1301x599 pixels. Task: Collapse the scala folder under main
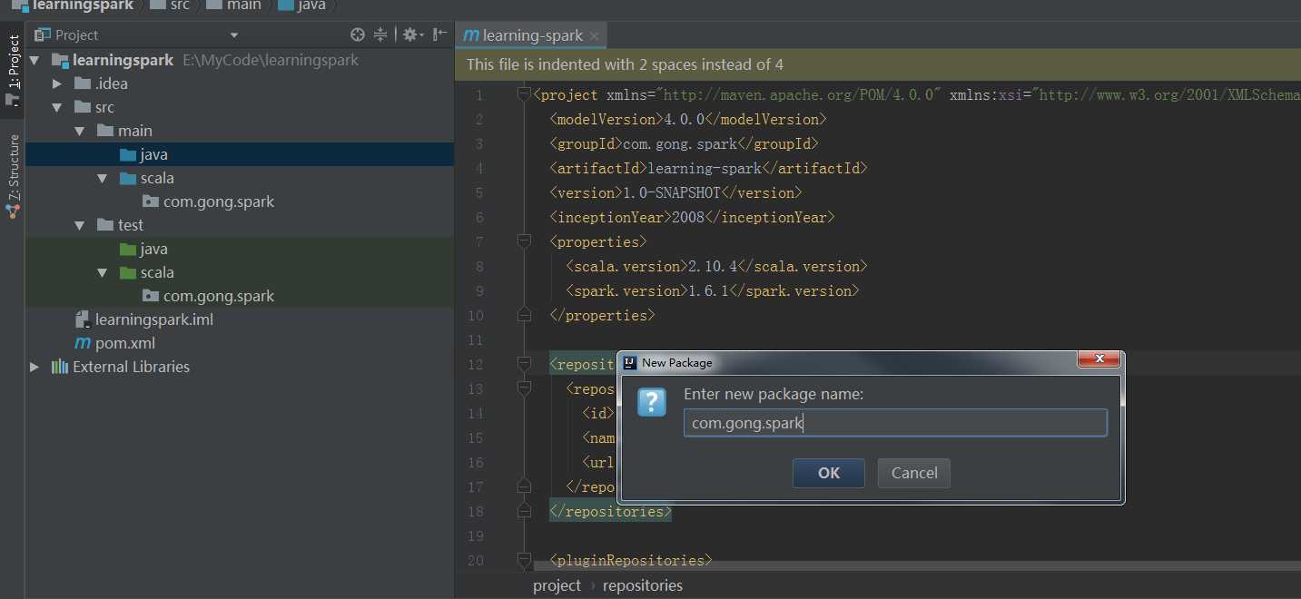pyautogui.click(x=103, y=178)
